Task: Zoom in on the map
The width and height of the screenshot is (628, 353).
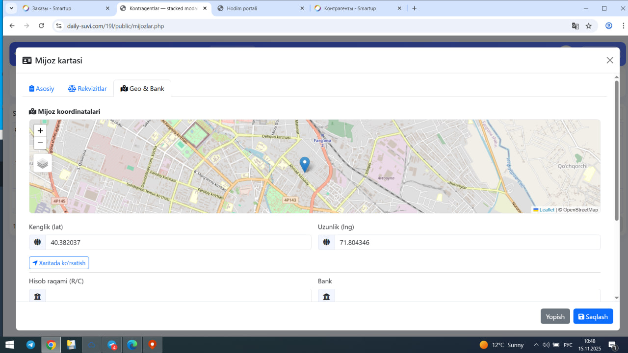Action: tap(40, 131)
